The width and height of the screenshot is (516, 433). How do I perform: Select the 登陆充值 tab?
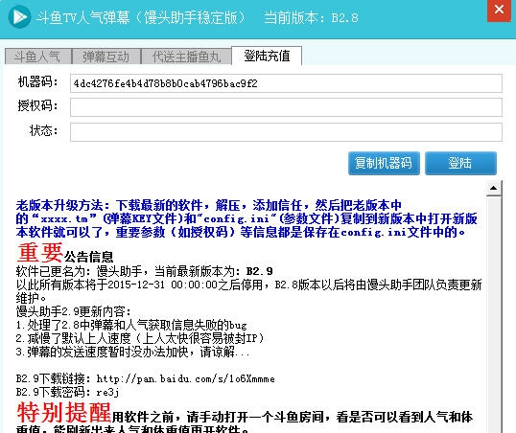267,56
